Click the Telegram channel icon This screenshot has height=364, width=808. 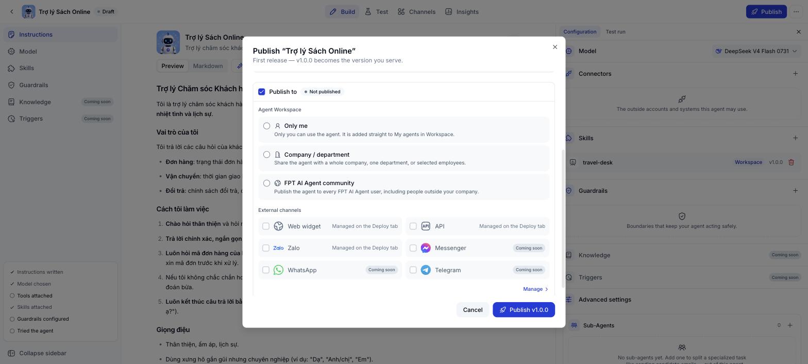(x=426, y=270)
